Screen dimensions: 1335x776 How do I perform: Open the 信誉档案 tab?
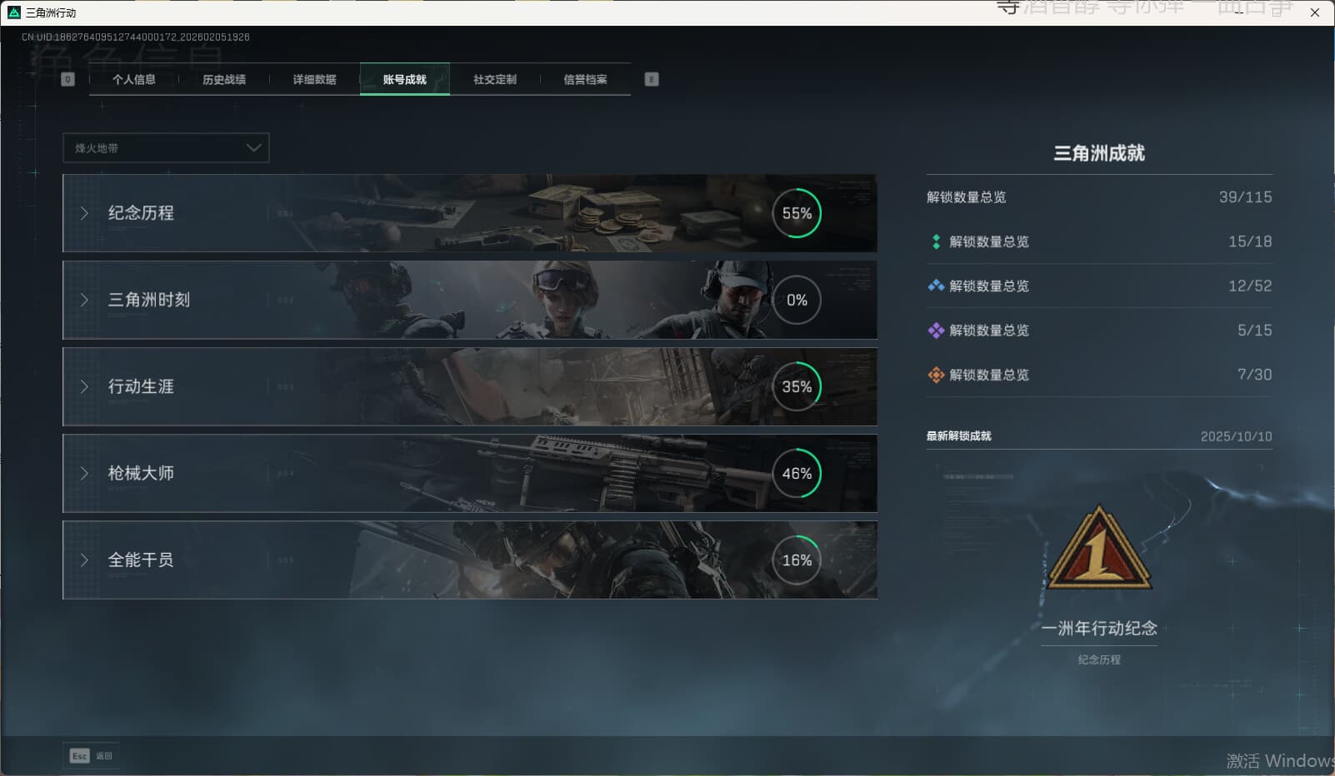(585, 79)
